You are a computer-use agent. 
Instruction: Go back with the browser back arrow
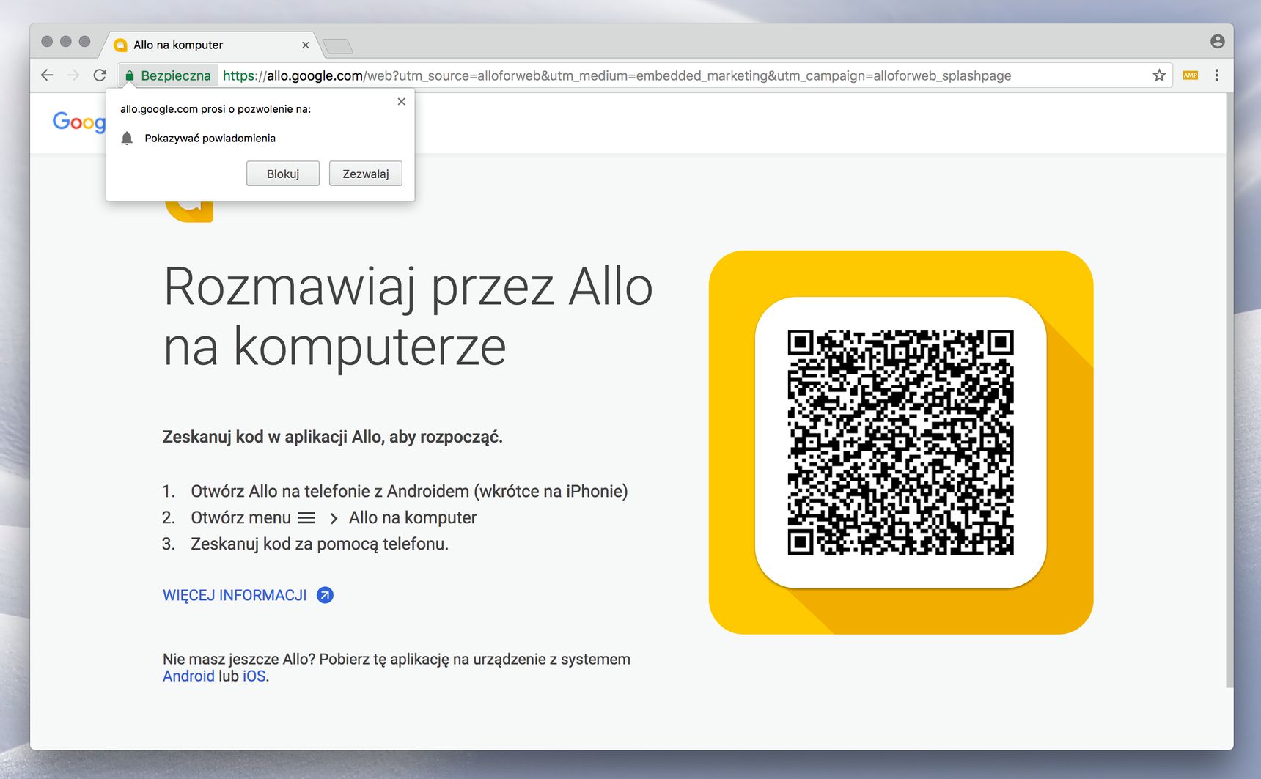(x=47, y=75)
